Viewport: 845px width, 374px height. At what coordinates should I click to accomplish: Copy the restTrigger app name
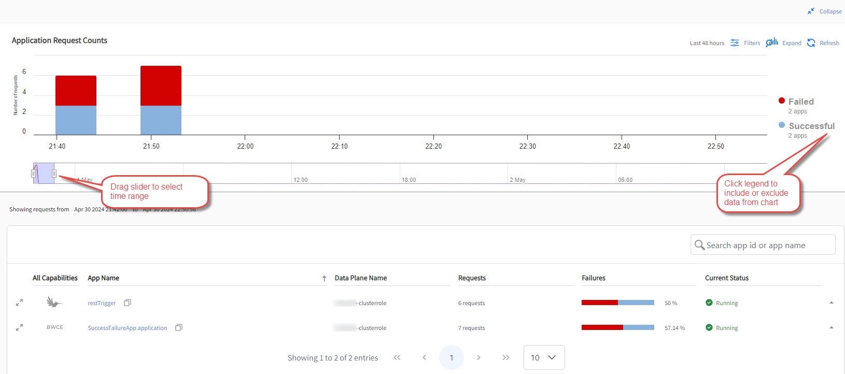[x=128, y=303]
